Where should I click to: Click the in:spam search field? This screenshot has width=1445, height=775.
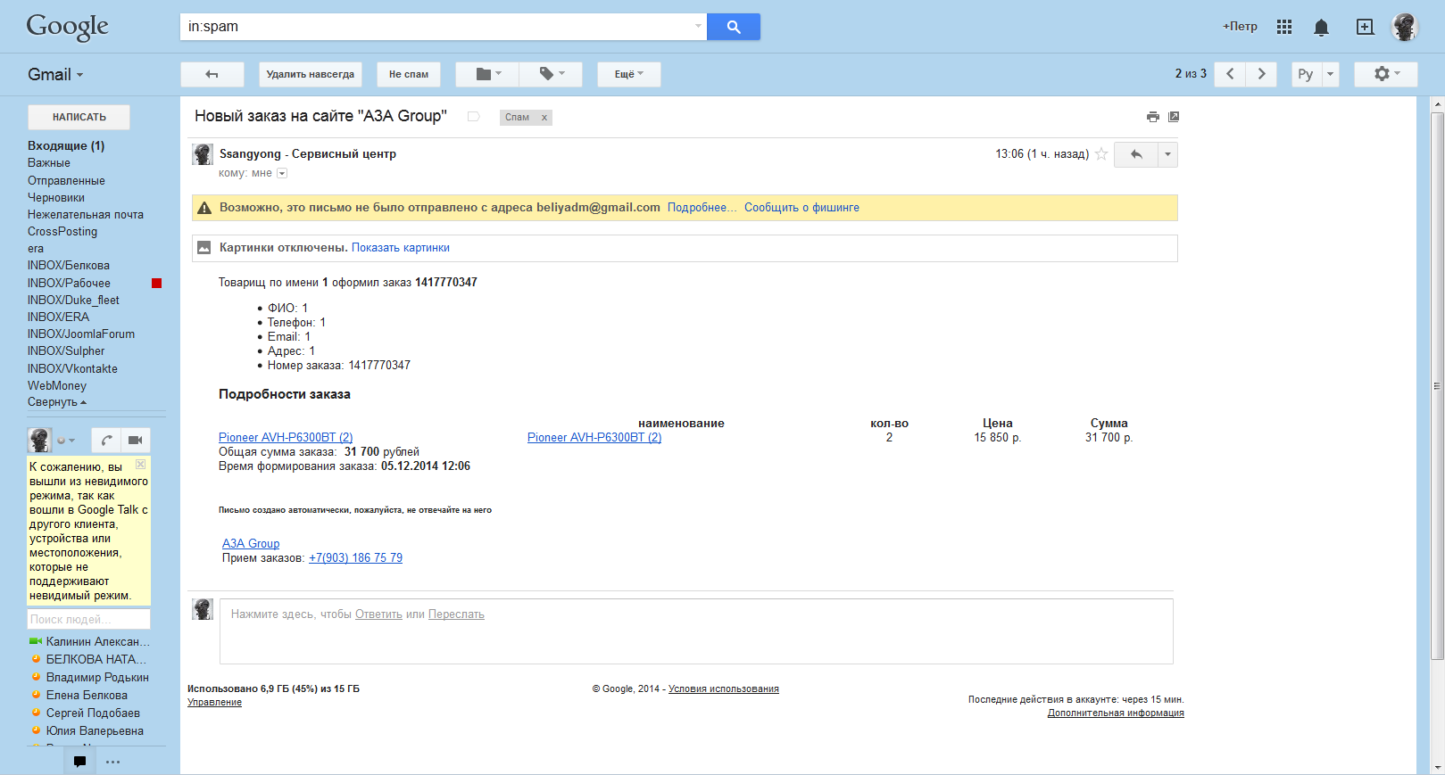[x=444, y=27]
